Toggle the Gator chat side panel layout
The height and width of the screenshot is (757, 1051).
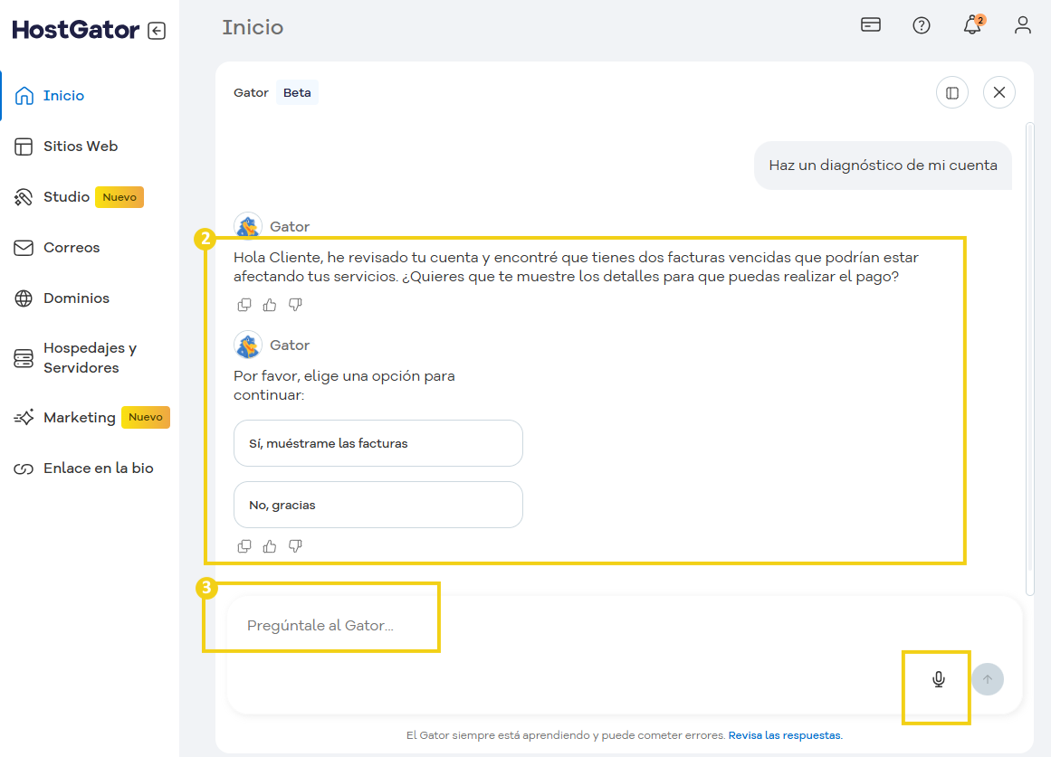[952, 92]
